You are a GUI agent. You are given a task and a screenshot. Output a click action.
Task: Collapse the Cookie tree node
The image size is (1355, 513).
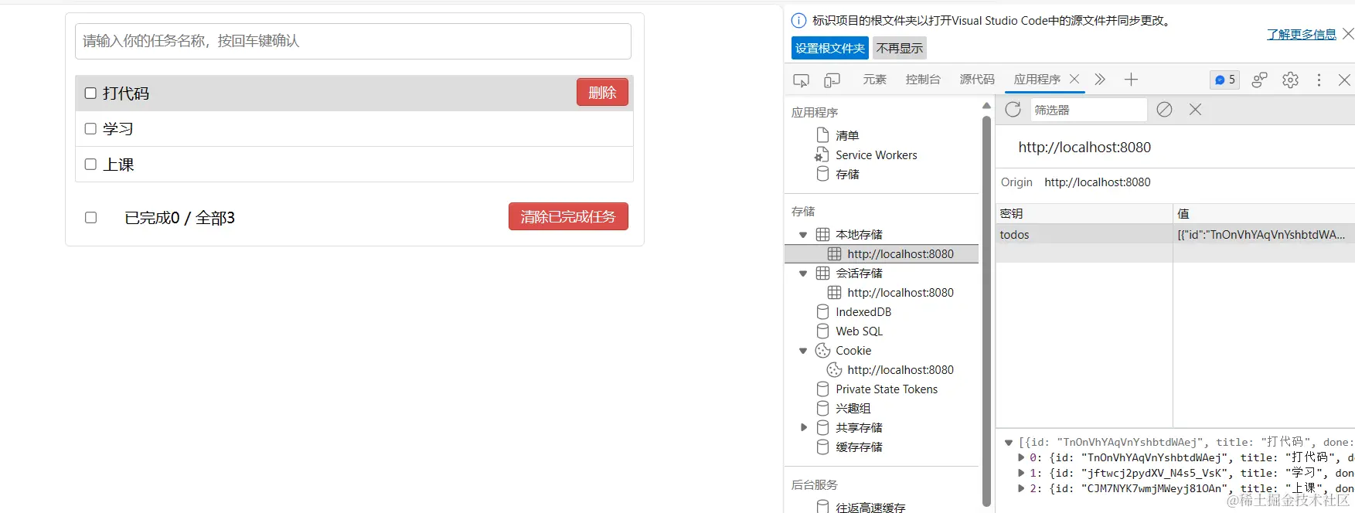click(x=803, y=351)
